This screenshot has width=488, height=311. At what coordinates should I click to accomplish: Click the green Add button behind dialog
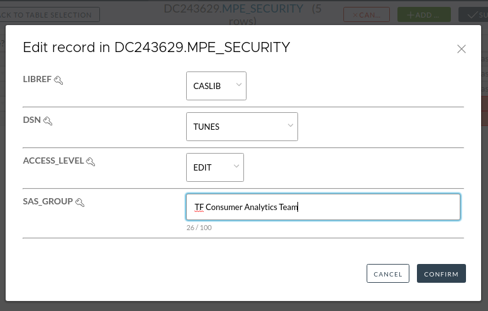click(x=423, y=14)
